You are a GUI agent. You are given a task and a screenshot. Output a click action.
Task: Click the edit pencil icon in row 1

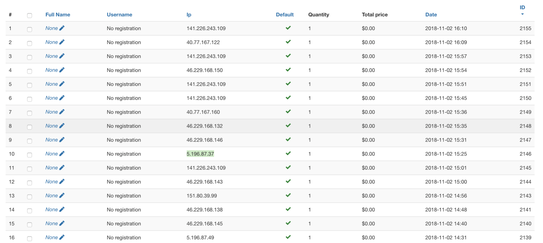pyautogui.click(x=62, y=28)
